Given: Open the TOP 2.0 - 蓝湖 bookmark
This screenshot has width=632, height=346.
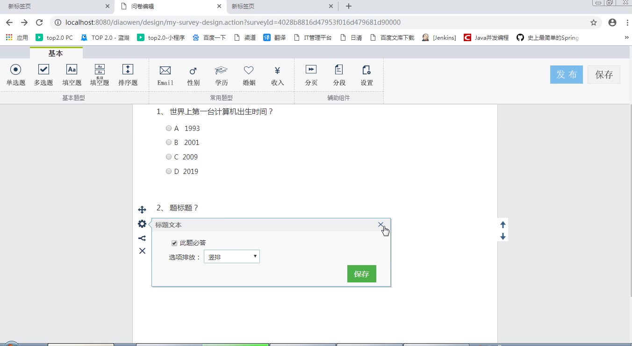Looking at the screenshot, I should pos(105,38).
